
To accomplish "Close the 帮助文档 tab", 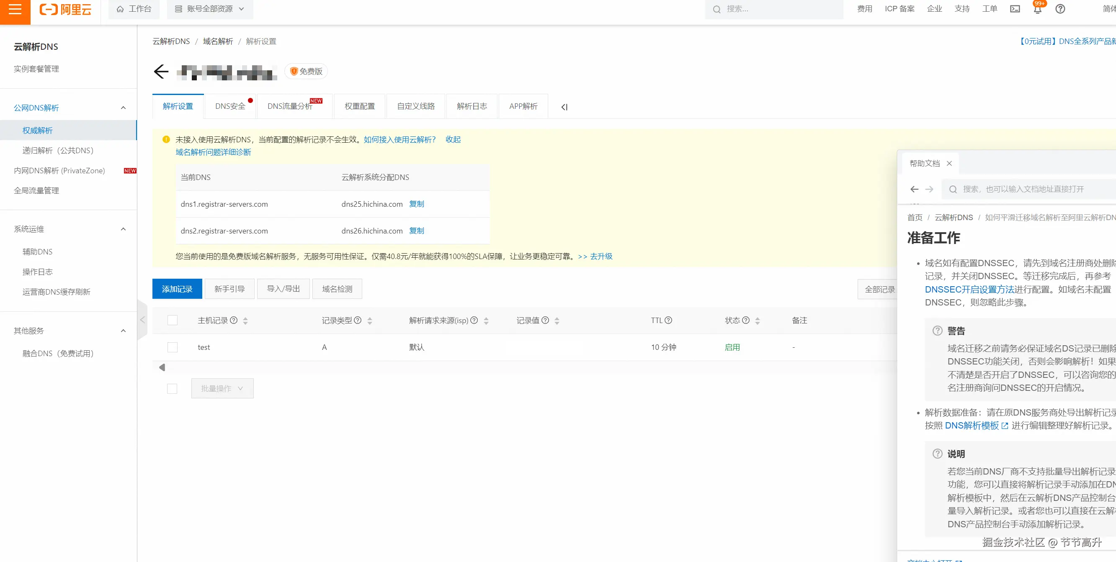I will [x=949, y=163].
